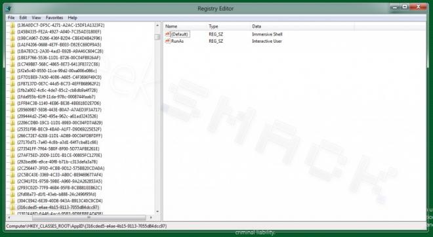Click folder icon of key {27170d71-7a40
The image size is (433, 237).
(12, 142)
